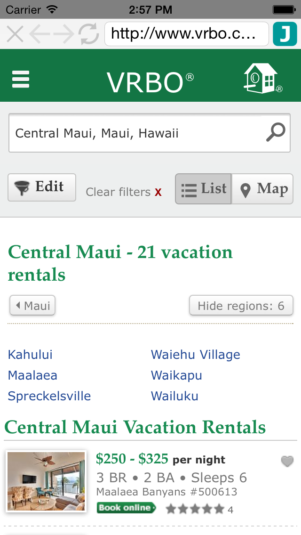Switch to Map view

tap(262, 189)
